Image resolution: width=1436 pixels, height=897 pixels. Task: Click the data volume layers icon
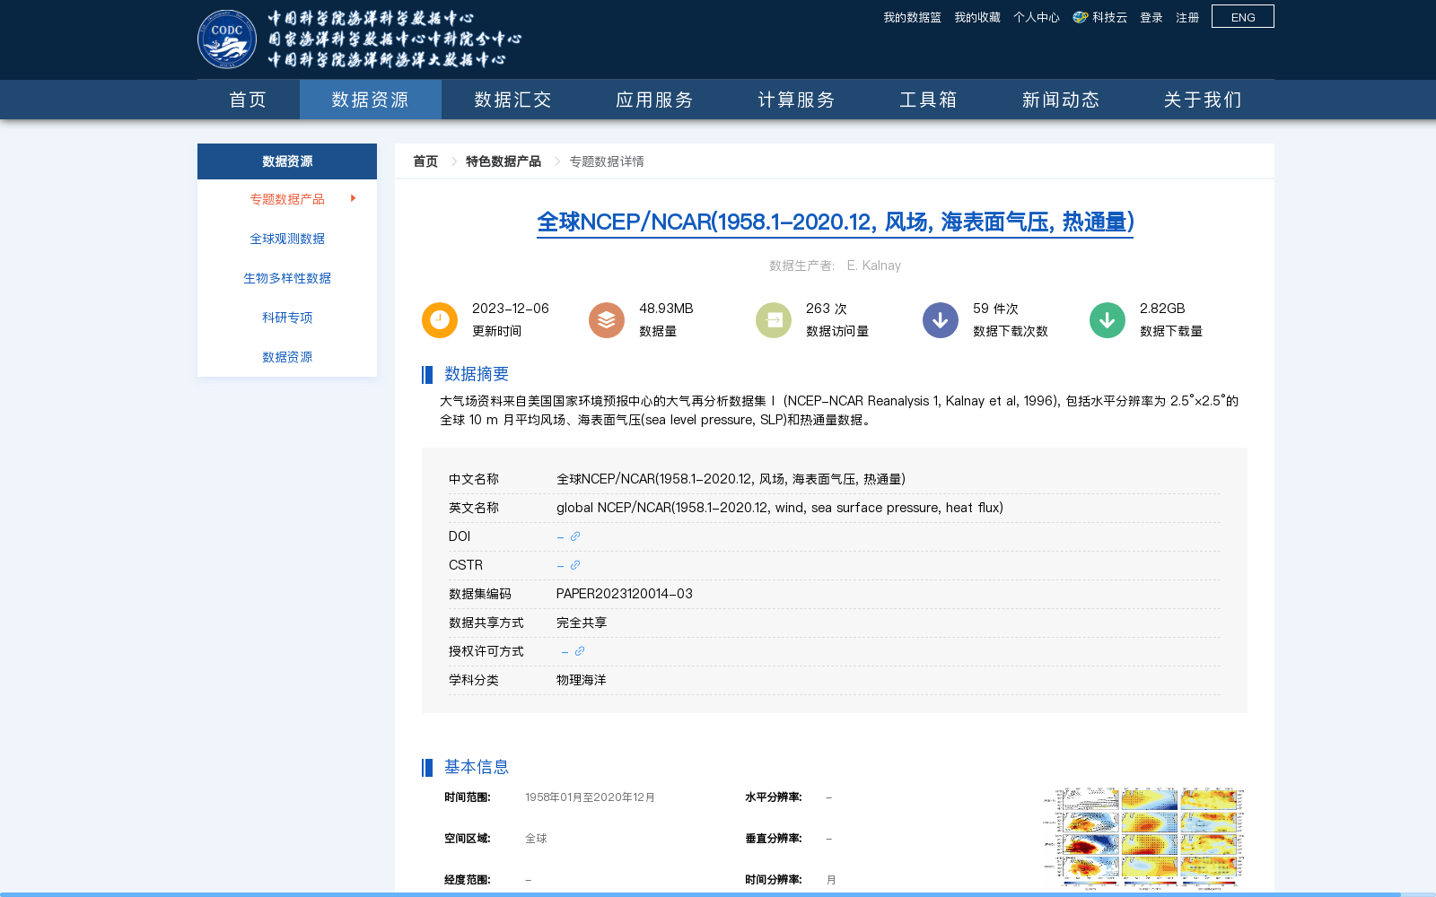point(607,320)
